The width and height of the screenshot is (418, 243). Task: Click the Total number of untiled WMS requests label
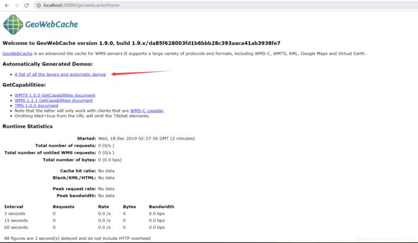pyautogui.click(x=50, y=152)
